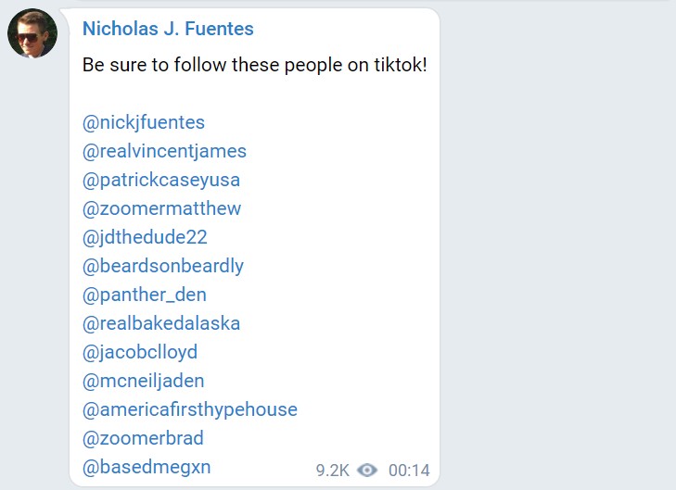Click the @patrickcaseyusa mention
This screenshot has width=676, height=490.
coord(161,180)
